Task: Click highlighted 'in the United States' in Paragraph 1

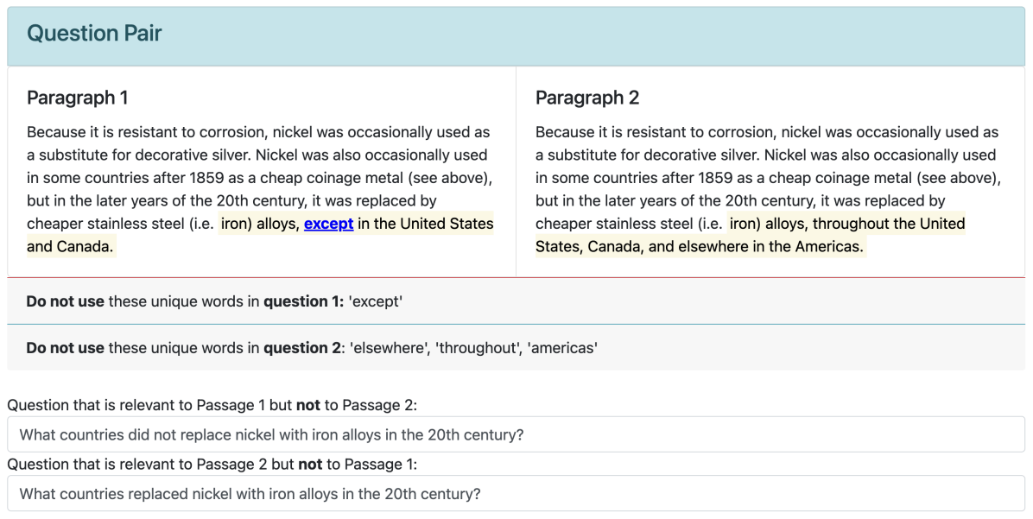Action: point(426,224)
